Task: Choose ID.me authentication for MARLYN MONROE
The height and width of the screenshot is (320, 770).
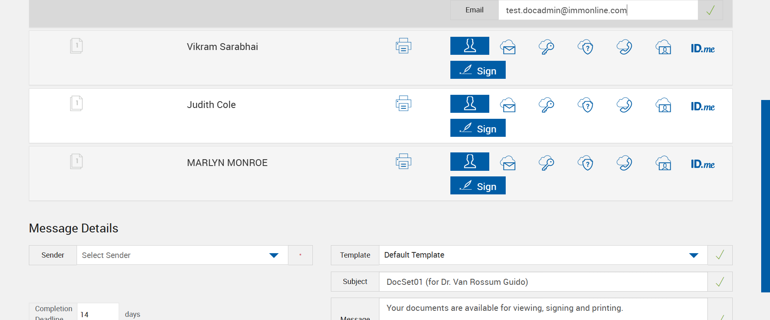Action: [x=703, y=164]
